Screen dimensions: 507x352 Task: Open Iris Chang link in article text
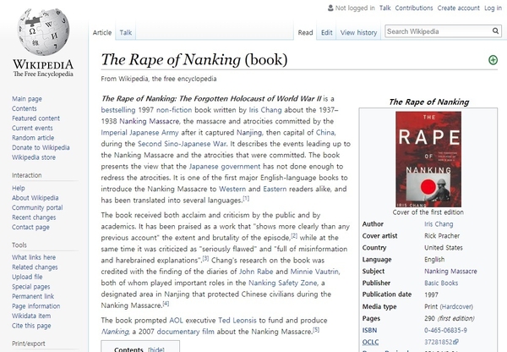click(265, 110)
